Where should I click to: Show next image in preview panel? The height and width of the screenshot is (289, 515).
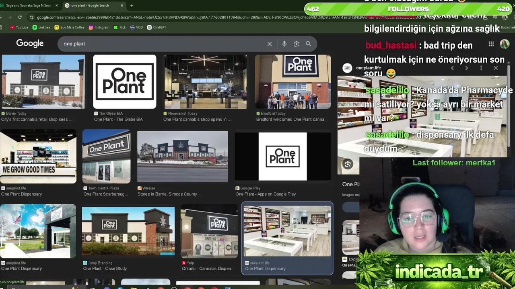pos(466,68)
